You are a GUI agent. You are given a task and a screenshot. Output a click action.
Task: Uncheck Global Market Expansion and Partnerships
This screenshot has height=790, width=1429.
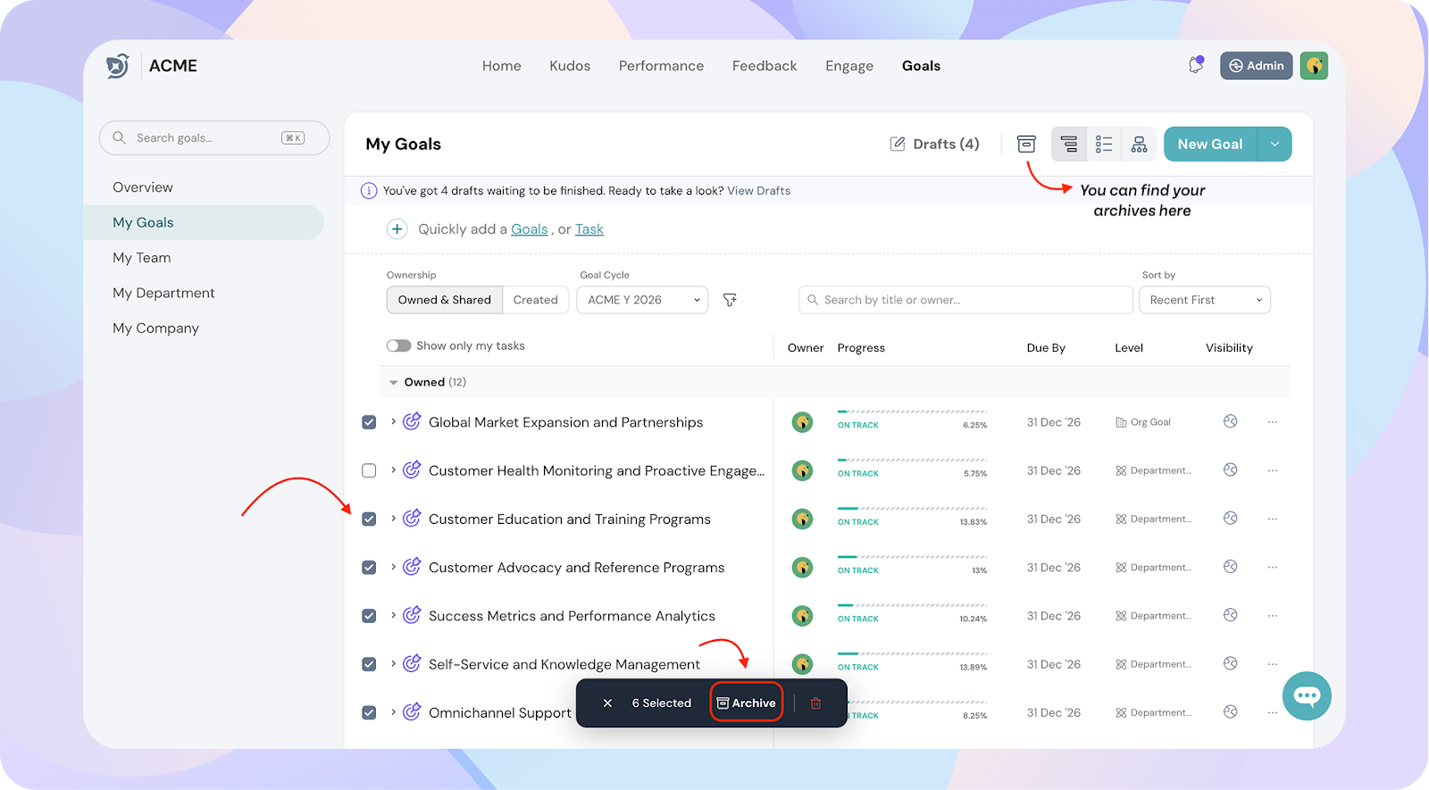point(369,422)
